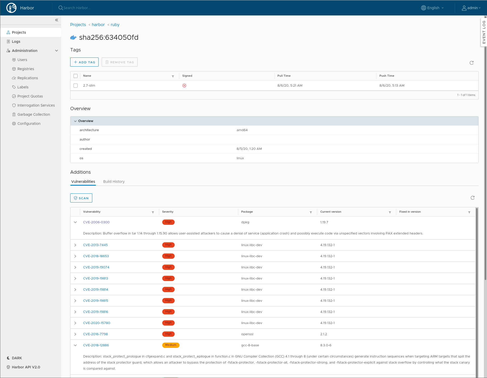The width and height of the screenshot is (487, 378).
Task: Click the docker whale artifact icon
Action: 73,37
